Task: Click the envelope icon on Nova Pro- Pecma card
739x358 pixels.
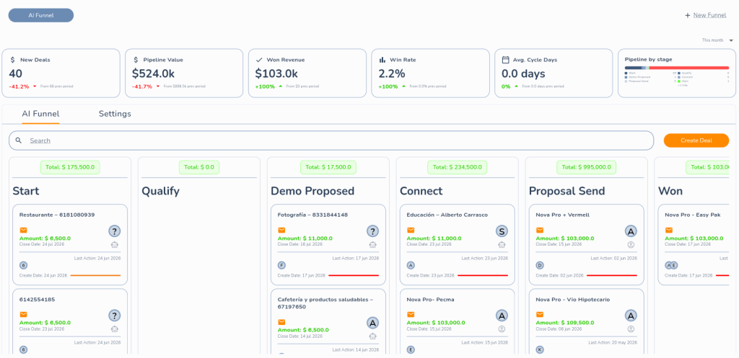Action: (x=411, y=315)
